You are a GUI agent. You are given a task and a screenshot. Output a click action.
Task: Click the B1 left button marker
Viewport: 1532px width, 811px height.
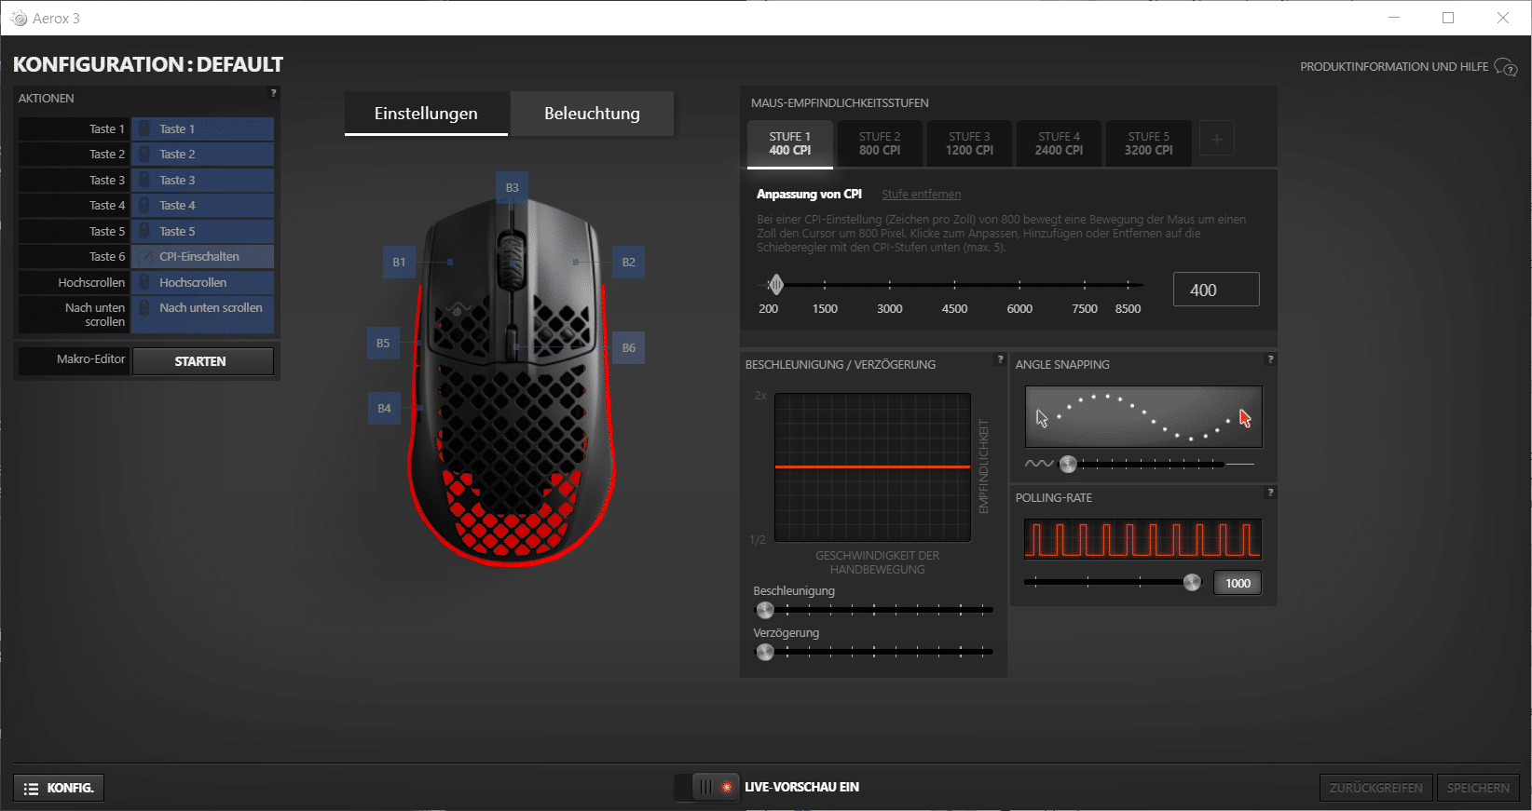tap(399, 263)
